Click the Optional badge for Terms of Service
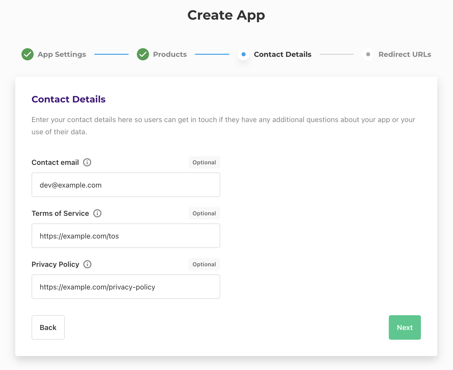453x370 pixels. tap(204, 213)
